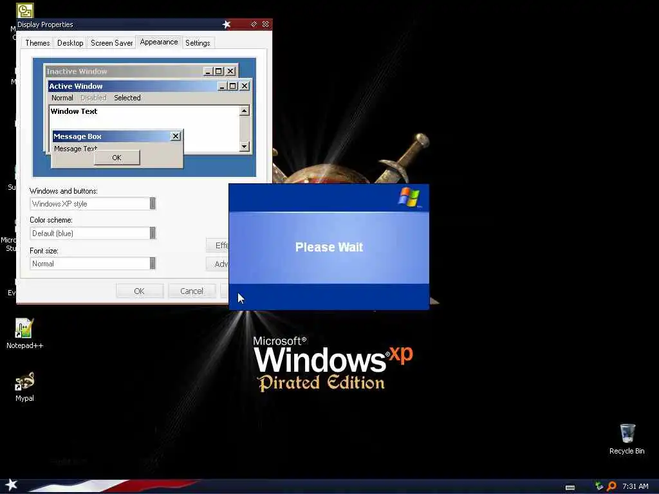The height and width of the screenshot is (494, 659).
Task: Click the 'Message Text' preview label
Action: [76, 149]
